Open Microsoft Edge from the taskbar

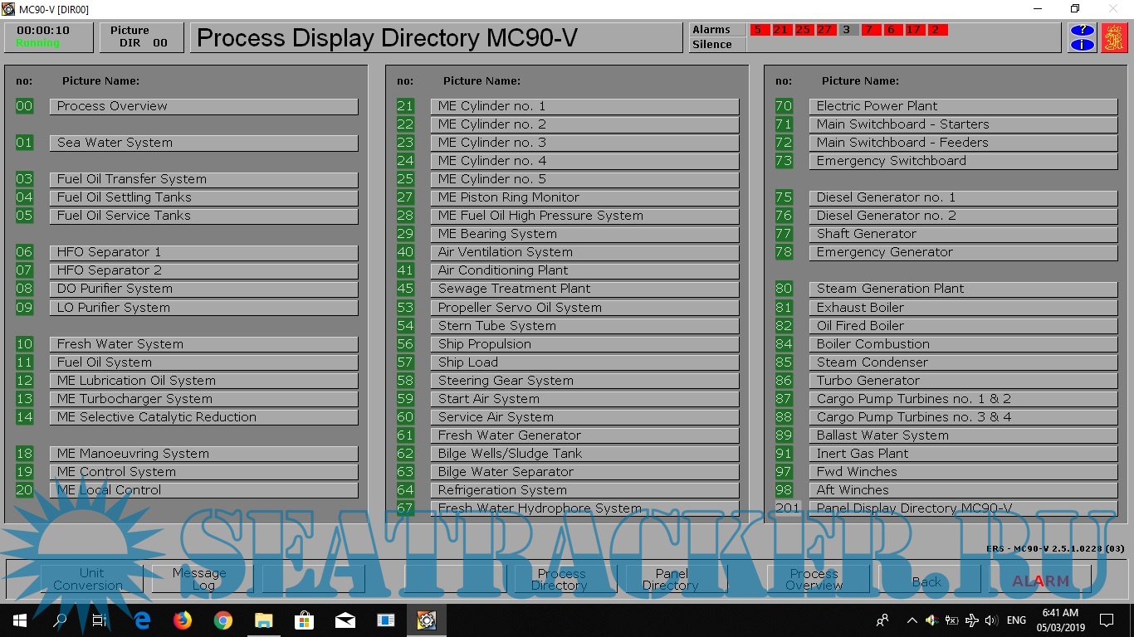click(x=142, y=620)
